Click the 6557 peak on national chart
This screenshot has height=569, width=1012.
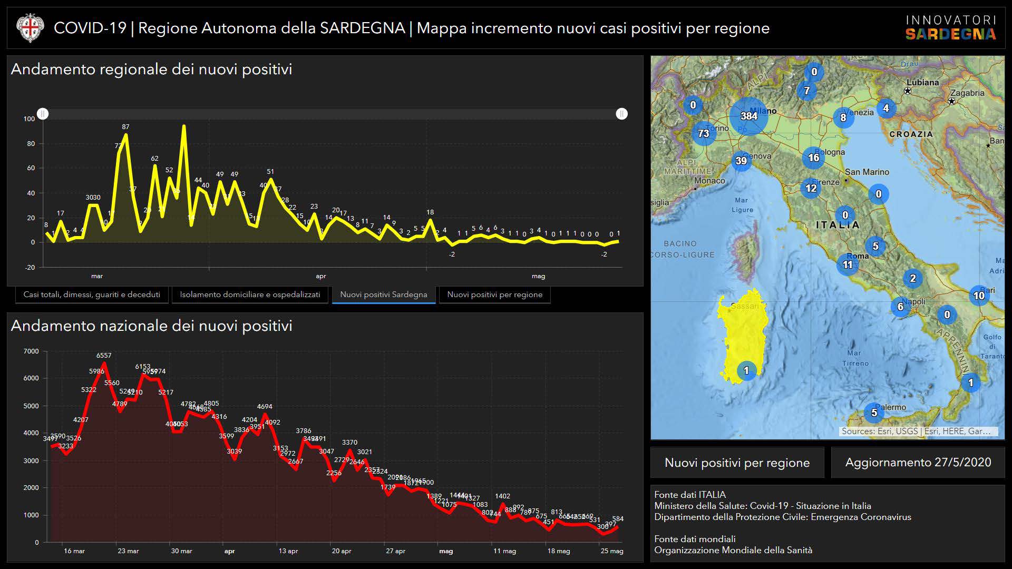[x=104, y=362]
